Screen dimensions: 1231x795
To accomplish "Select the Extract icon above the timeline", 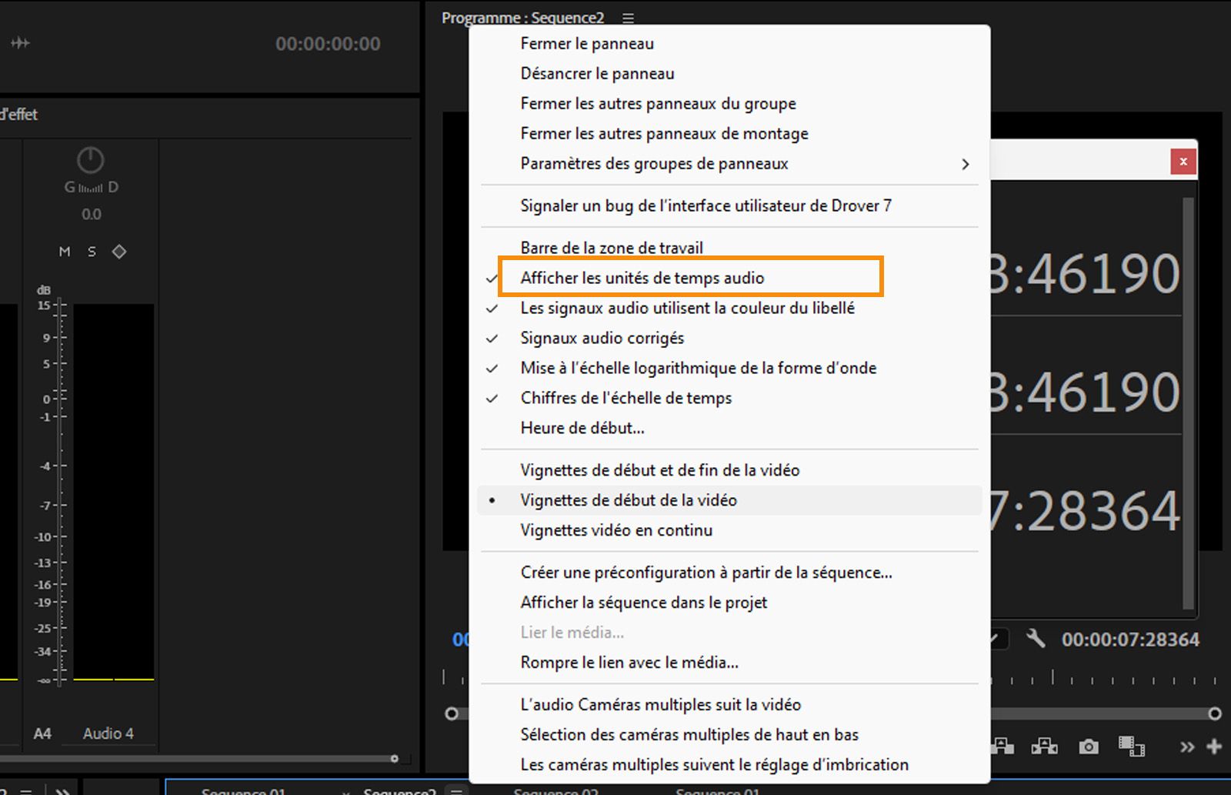I will [1044, 747].
